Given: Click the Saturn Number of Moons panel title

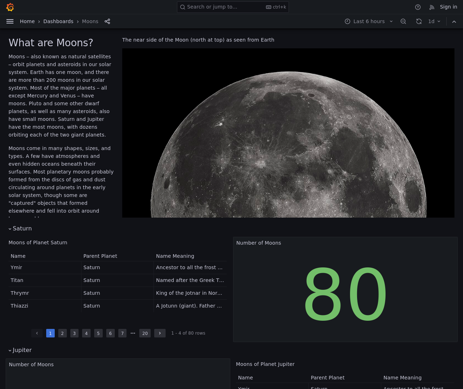Looking at the screenshot, I should click(x=259, y=243).
